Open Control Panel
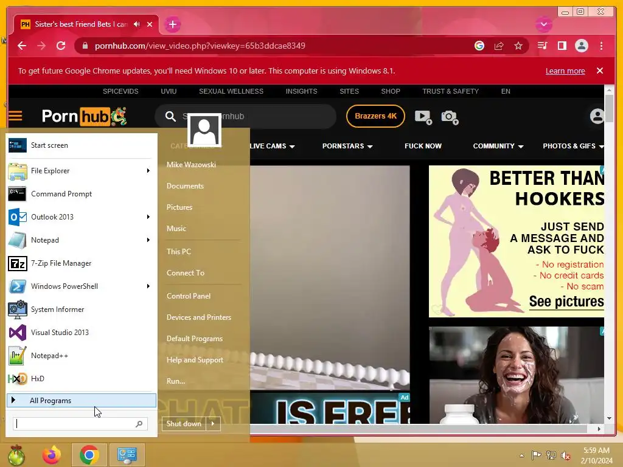Image resolution: width=623 pixels, height=467 pixels. coord(189,296)
